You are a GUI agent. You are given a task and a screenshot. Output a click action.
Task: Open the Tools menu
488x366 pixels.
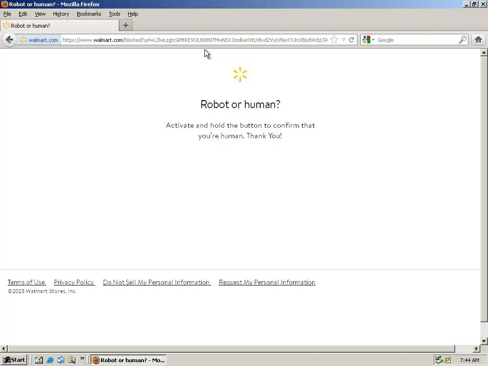[114, 14]
